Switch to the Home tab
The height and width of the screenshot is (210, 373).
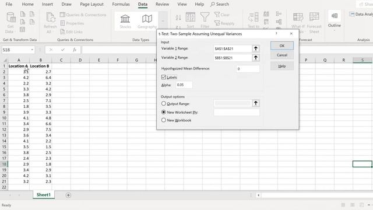pos(27,4)
